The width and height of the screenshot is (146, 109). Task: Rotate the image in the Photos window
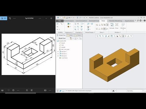pyautogui.click(x=10, y=18)
